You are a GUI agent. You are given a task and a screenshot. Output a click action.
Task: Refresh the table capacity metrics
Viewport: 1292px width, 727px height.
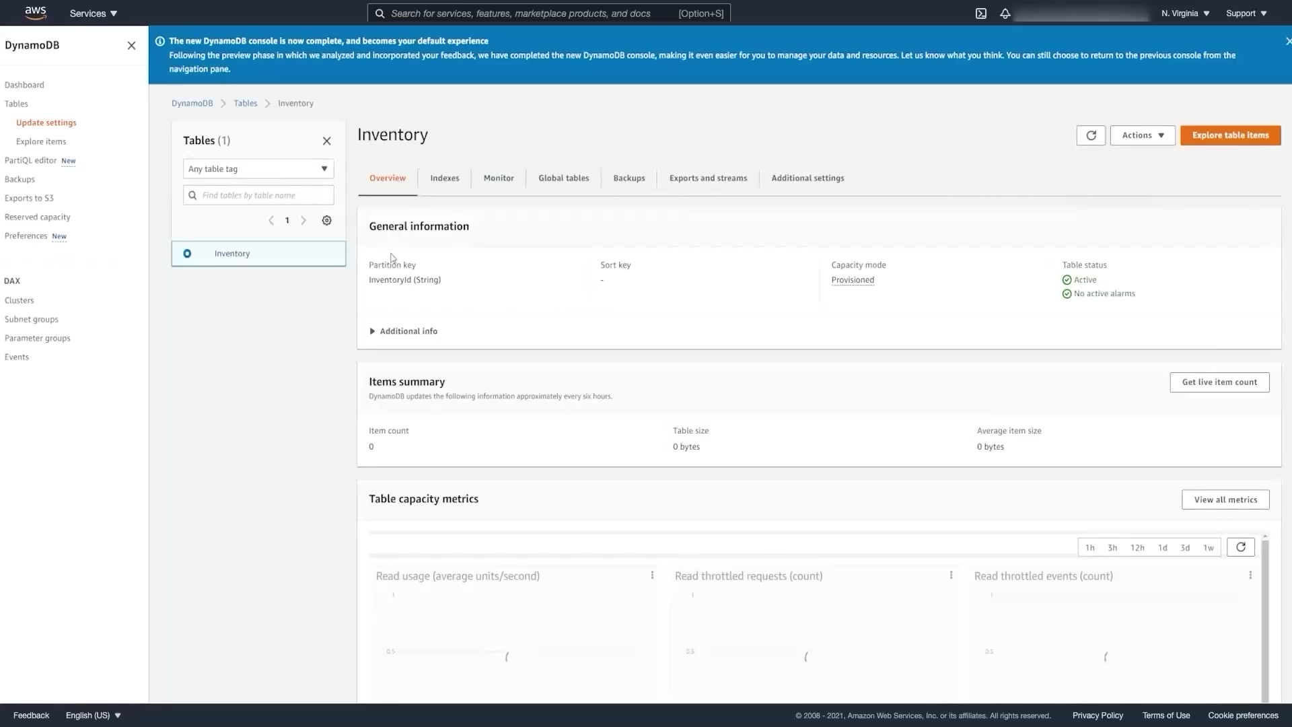(1240, 547)
